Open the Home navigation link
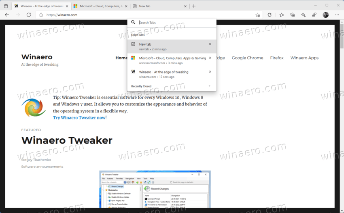 tap(121, 58)
